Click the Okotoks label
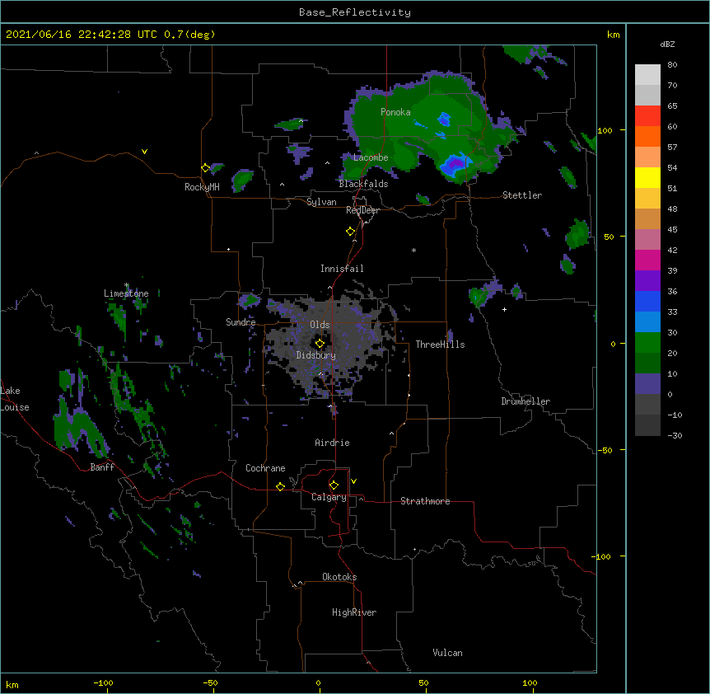710x694 pixels. click(339, 577)
